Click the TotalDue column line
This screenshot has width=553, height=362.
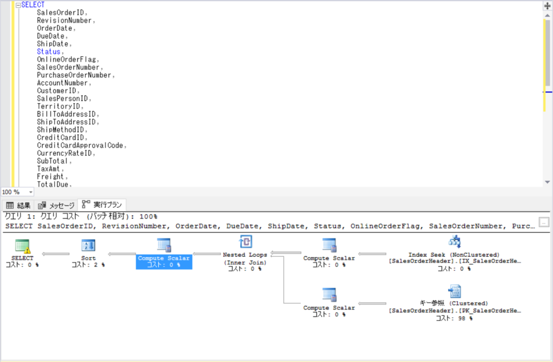coord(54,185)
